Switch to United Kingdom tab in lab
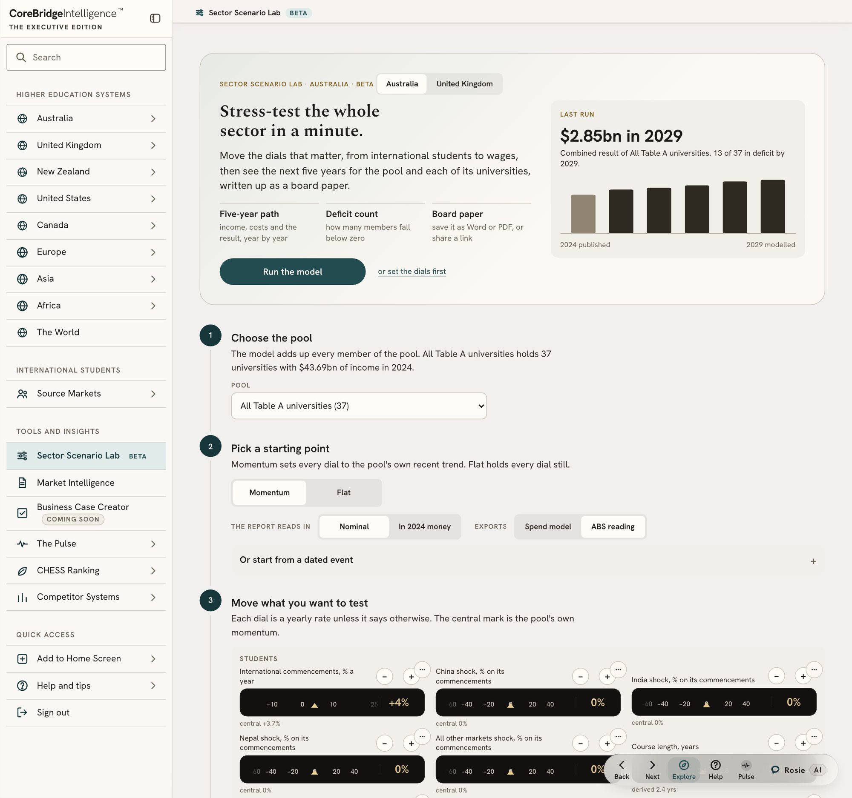This screenshot has width=852, height=798. 464,84
